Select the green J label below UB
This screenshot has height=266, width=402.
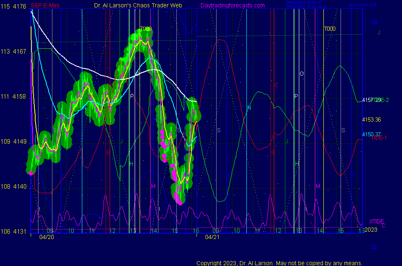(x=379, y=32)
